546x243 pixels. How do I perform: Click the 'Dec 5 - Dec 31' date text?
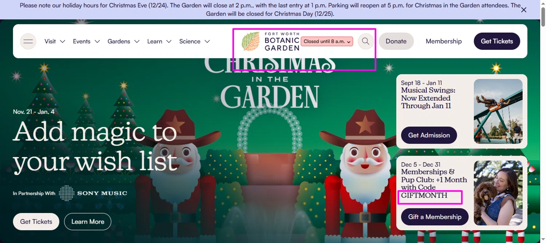421,164
